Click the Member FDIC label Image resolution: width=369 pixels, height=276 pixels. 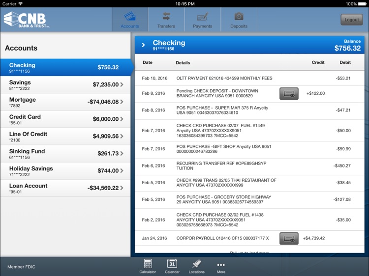pos(21,267)
